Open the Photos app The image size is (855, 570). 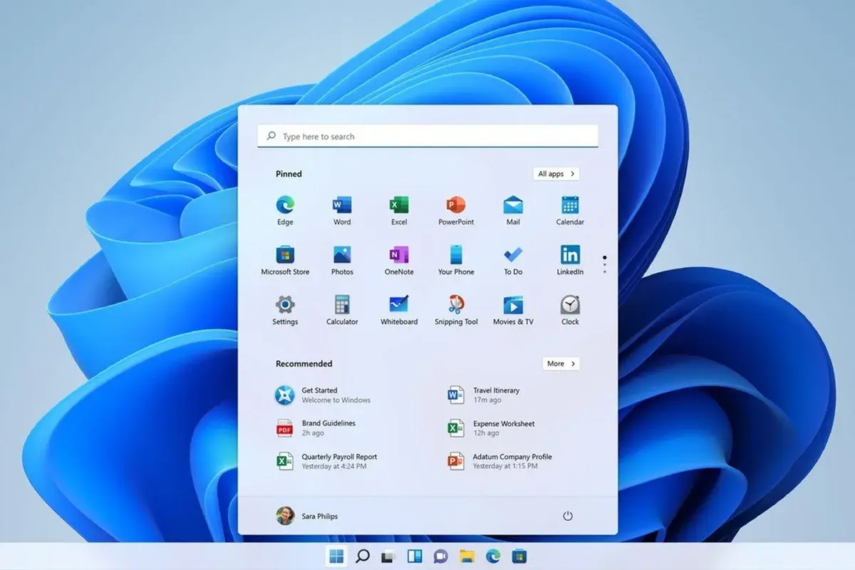point(342,261)
